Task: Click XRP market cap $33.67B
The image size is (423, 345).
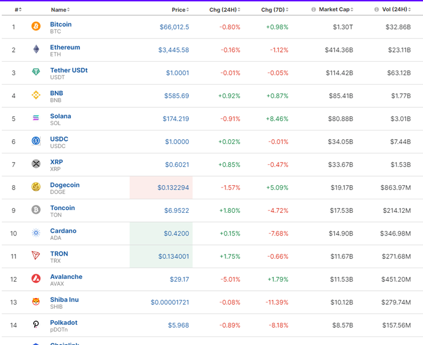Action: (x=341, y=165)
